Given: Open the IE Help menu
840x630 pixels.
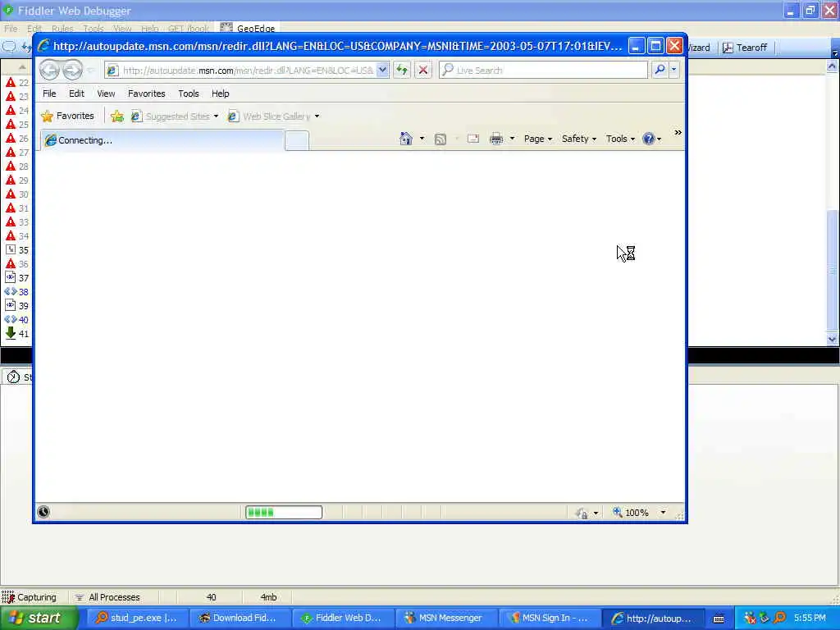Looking at the screenshot, I should (220, 94).
